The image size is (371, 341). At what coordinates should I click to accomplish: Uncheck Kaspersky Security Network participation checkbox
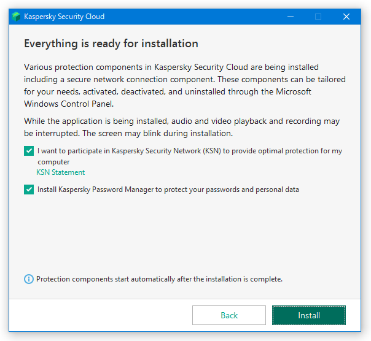click(x=29, y=151)
